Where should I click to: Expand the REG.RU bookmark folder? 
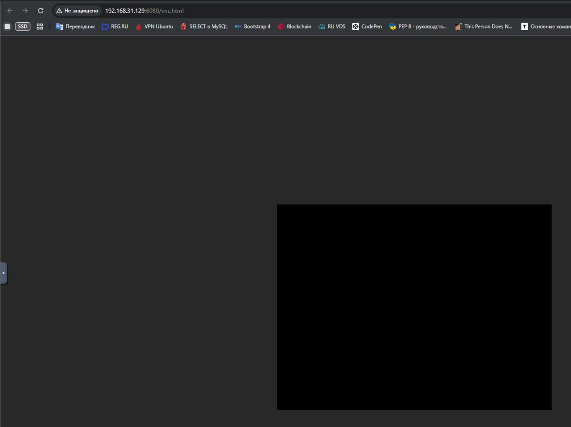115,27
